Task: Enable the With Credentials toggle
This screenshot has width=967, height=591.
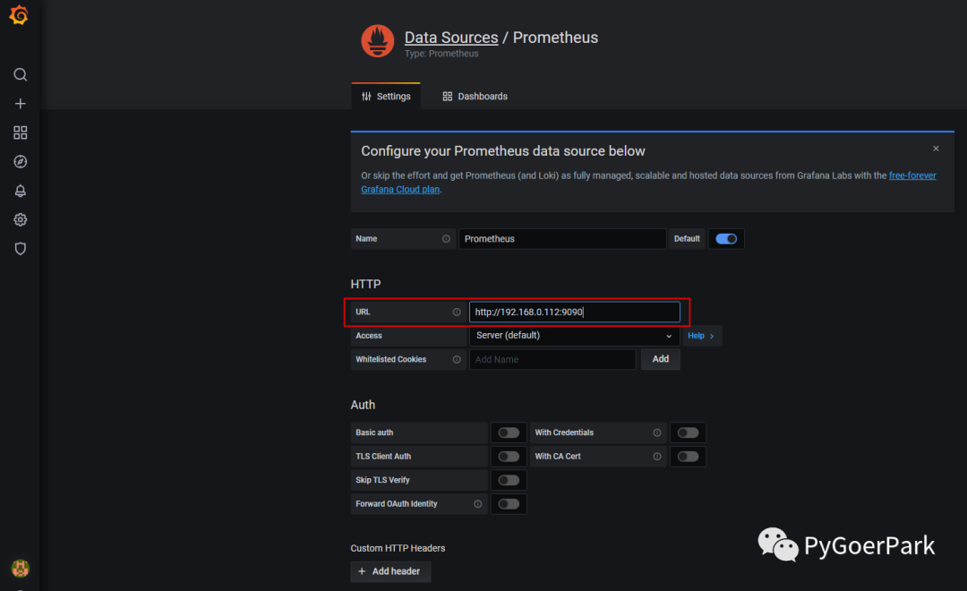Action: point(688,433)
